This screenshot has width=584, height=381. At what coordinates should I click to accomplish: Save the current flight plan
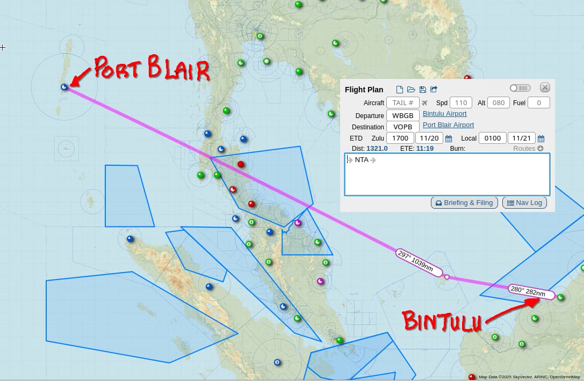click(x=423, y=90)
